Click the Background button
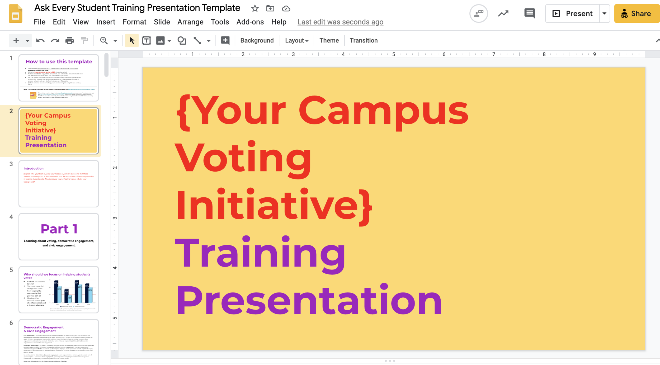Screen dimensions: 660x365 (x=257, y=40)
